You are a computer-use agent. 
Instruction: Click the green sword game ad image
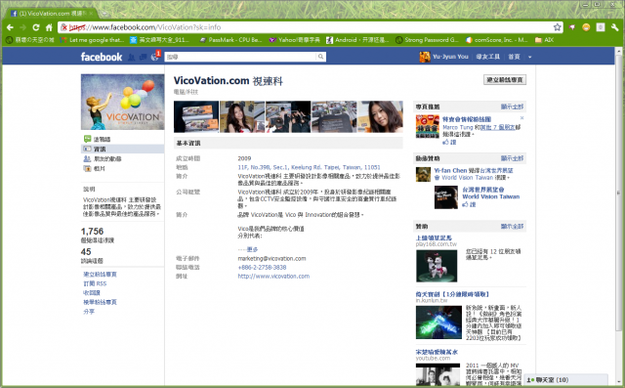point(438,323)
